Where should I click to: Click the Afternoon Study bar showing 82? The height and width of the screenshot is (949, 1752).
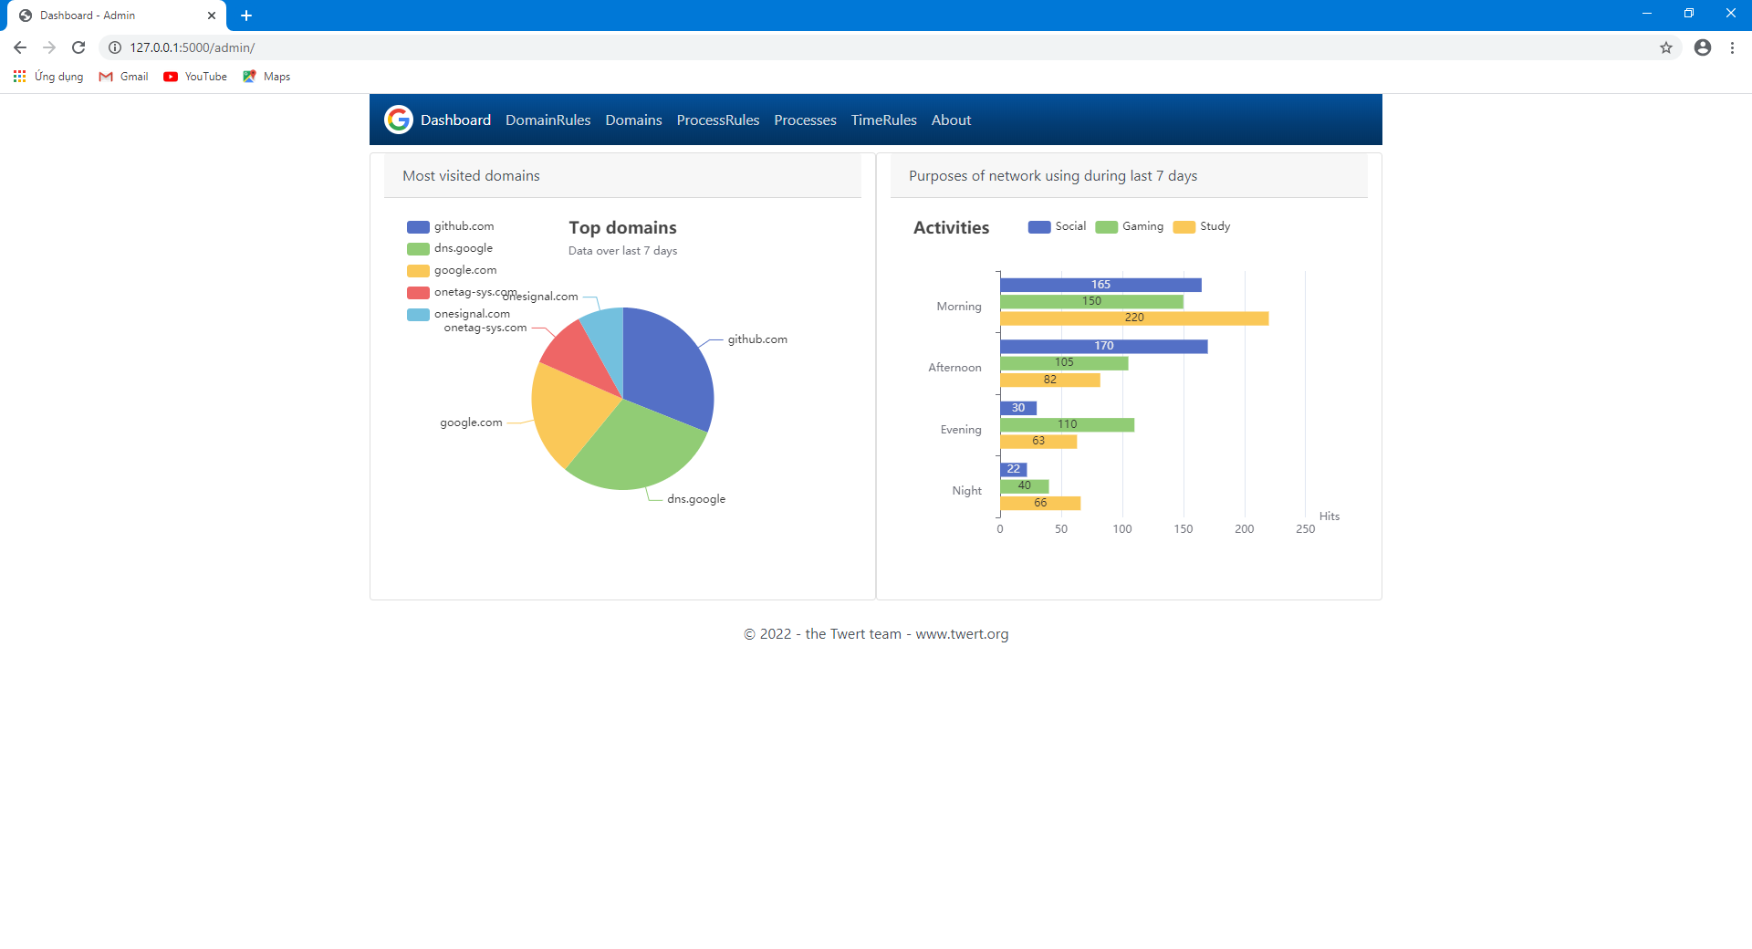coord(1050,380)
